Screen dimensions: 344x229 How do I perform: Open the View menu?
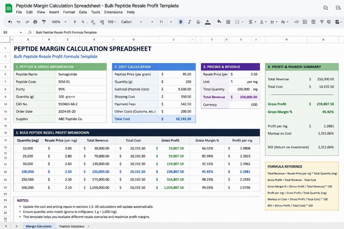[x=41, y=12]
